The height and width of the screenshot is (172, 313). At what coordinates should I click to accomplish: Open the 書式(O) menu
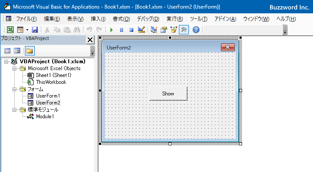coord(121,19)
